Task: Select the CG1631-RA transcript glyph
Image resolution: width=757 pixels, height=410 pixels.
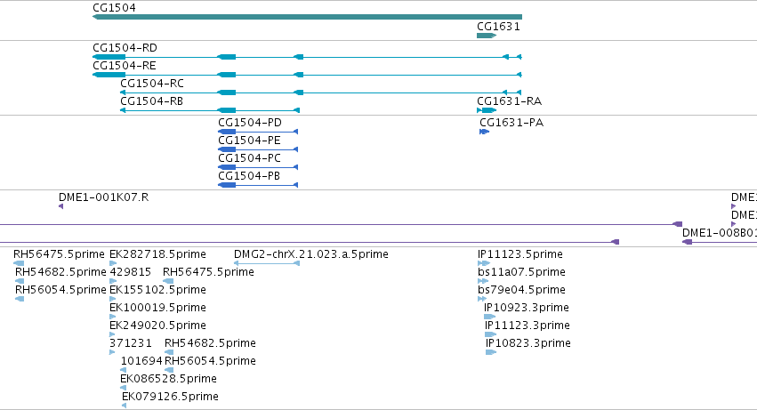Action: tap(487, 110)
